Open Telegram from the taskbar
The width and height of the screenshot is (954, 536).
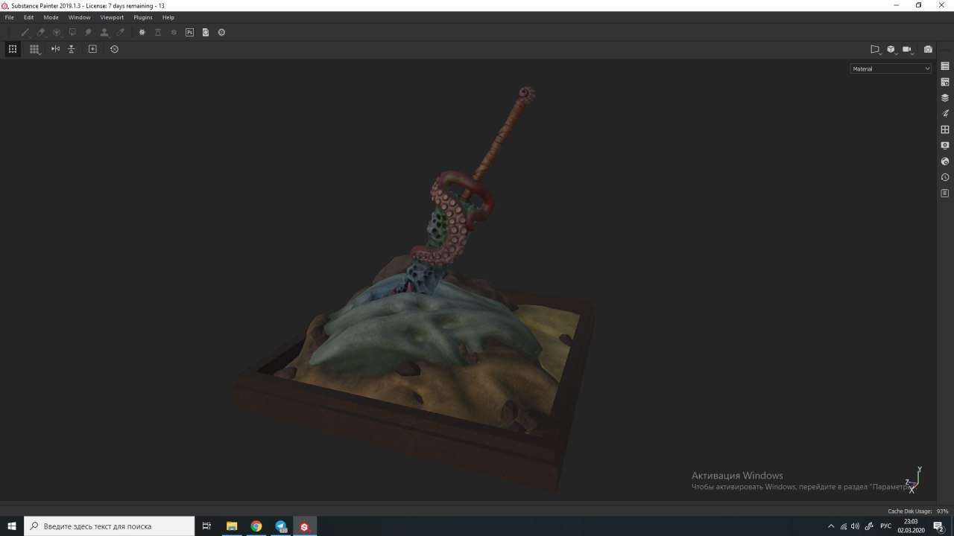point(281,526)
